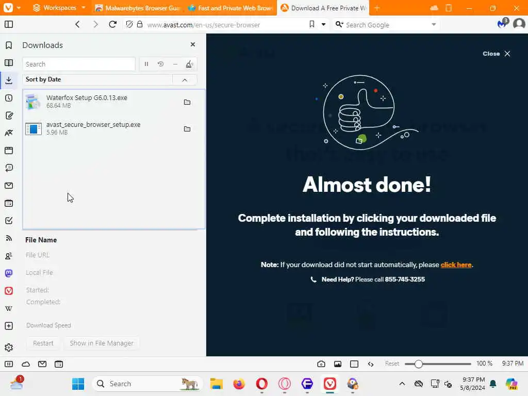Toggle tab tiling in status bar
This screenshot has height=396, width=528.
pyautogui.click(x=354, y=364)
